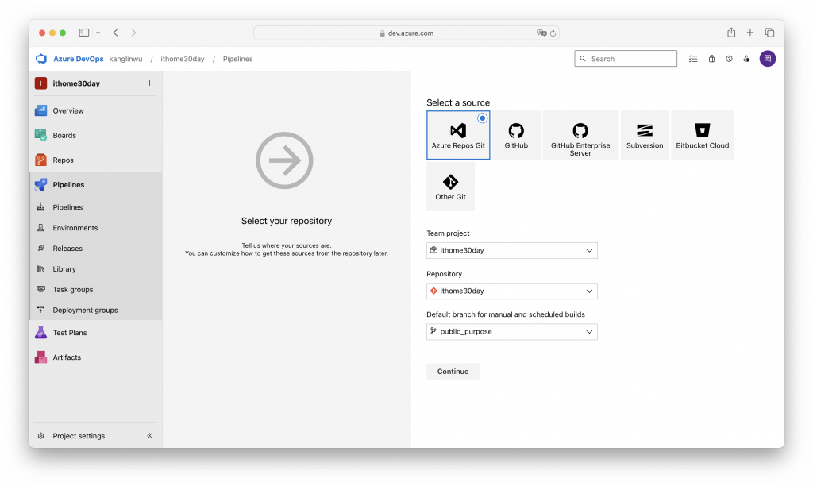
Task: Click the Overview icon in sidebar
Action: tap(40, 110)
